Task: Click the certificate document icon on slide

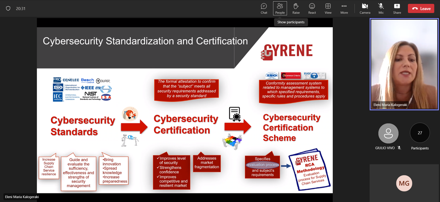Action: (235, 114)
